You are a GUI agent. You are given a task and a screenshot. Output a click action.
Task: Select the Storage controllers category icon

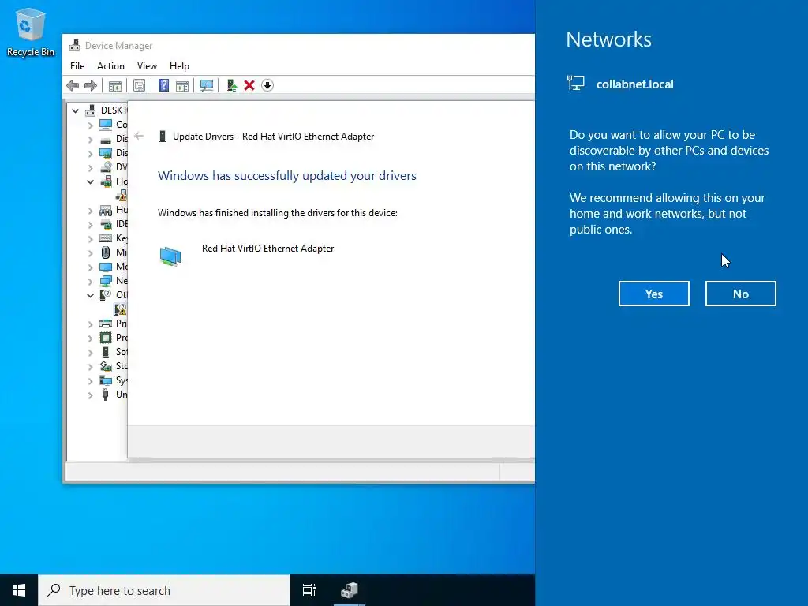click(106, 366)
